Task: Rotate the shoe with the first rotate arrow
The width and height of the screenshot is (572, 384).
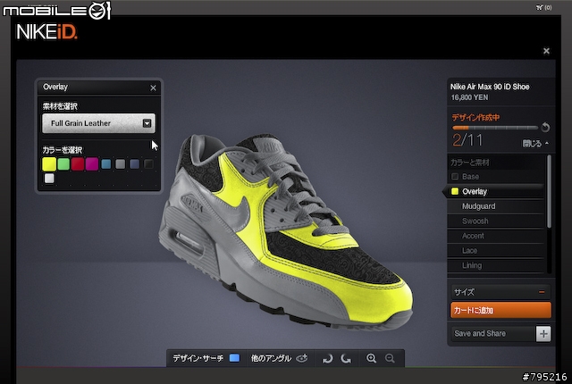Action: click(328, 358)
